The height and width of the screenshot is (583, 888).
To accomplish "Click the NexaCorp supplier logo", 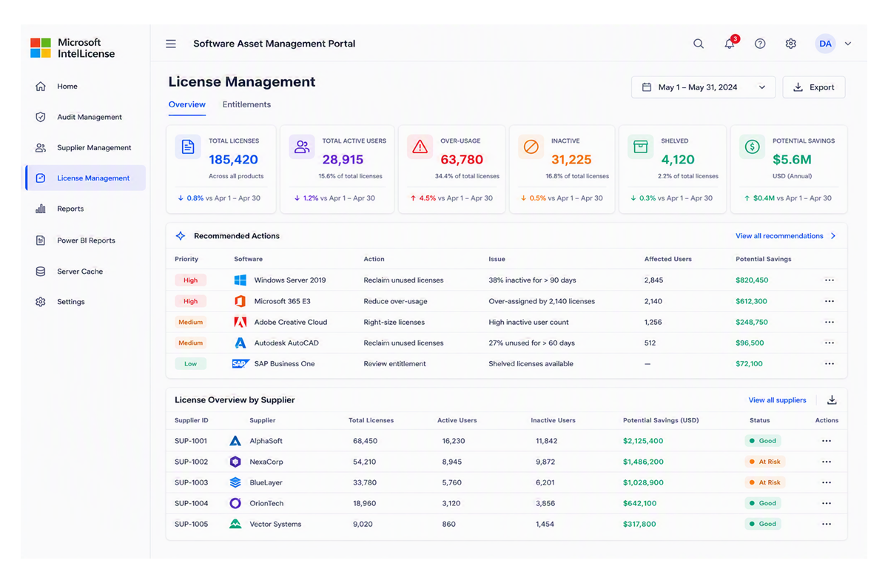I will [x=235, y=462].
